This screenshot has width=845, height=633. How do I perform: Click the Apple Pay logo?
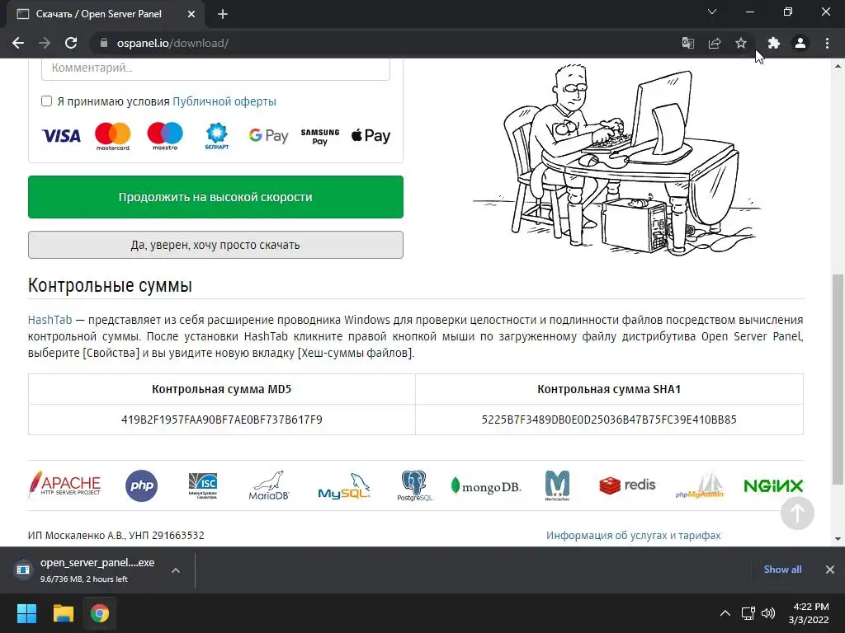371,136
